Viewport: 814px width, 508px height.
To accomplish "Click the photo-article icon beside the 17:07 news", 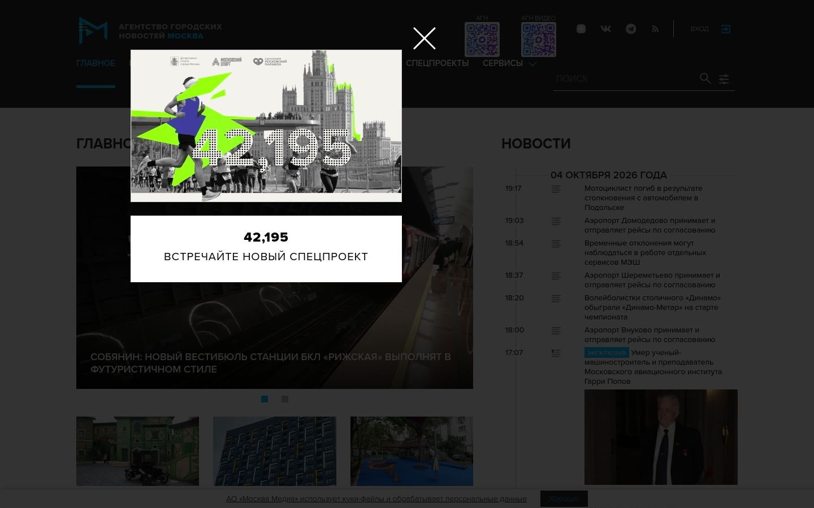I will [556, 353].
